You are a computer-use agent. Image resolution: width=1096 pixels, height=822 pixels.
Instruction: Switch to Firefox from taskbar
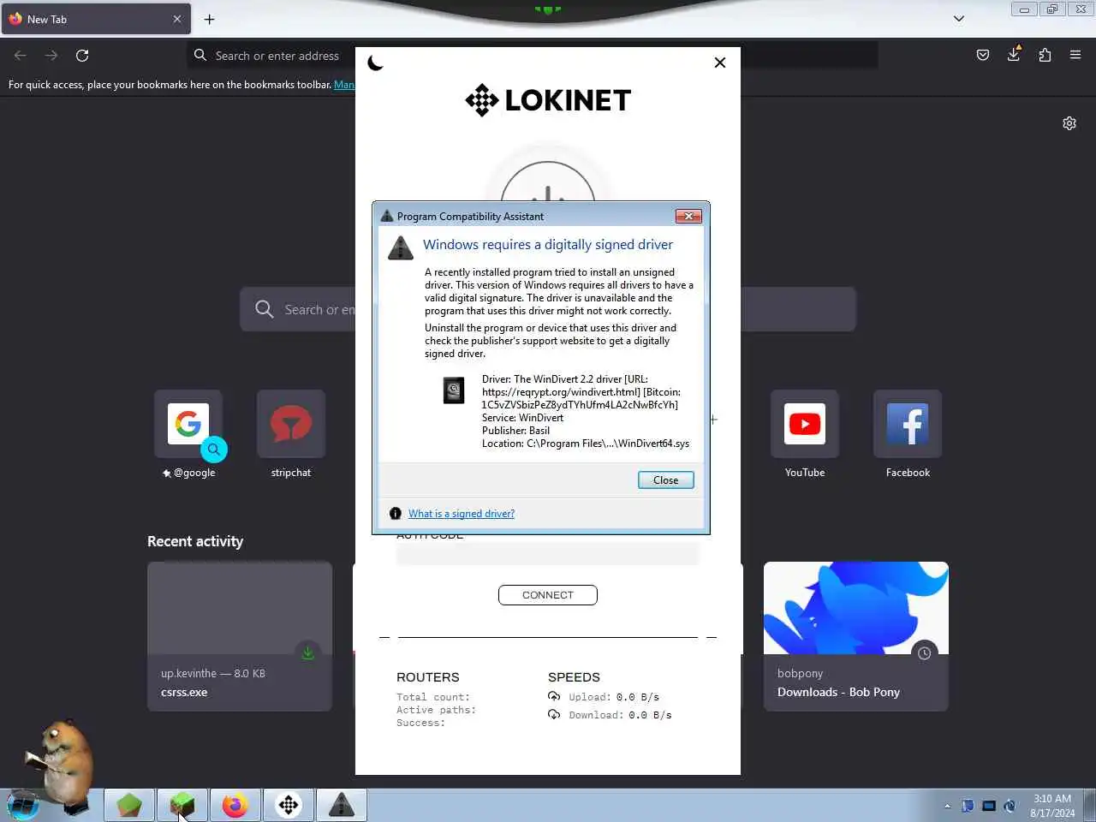pos(235,806)
